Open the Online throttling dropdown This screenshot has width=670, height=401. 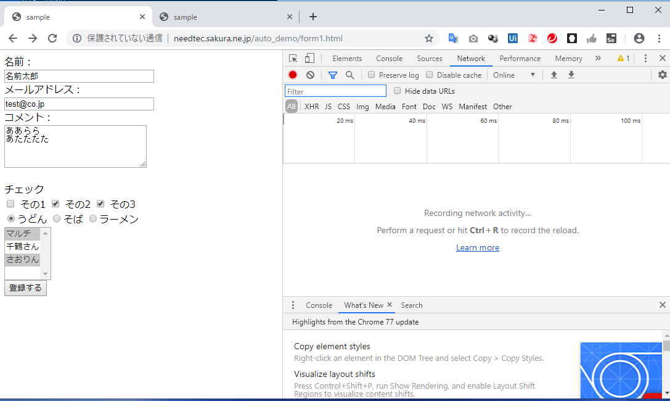[514, 75]
